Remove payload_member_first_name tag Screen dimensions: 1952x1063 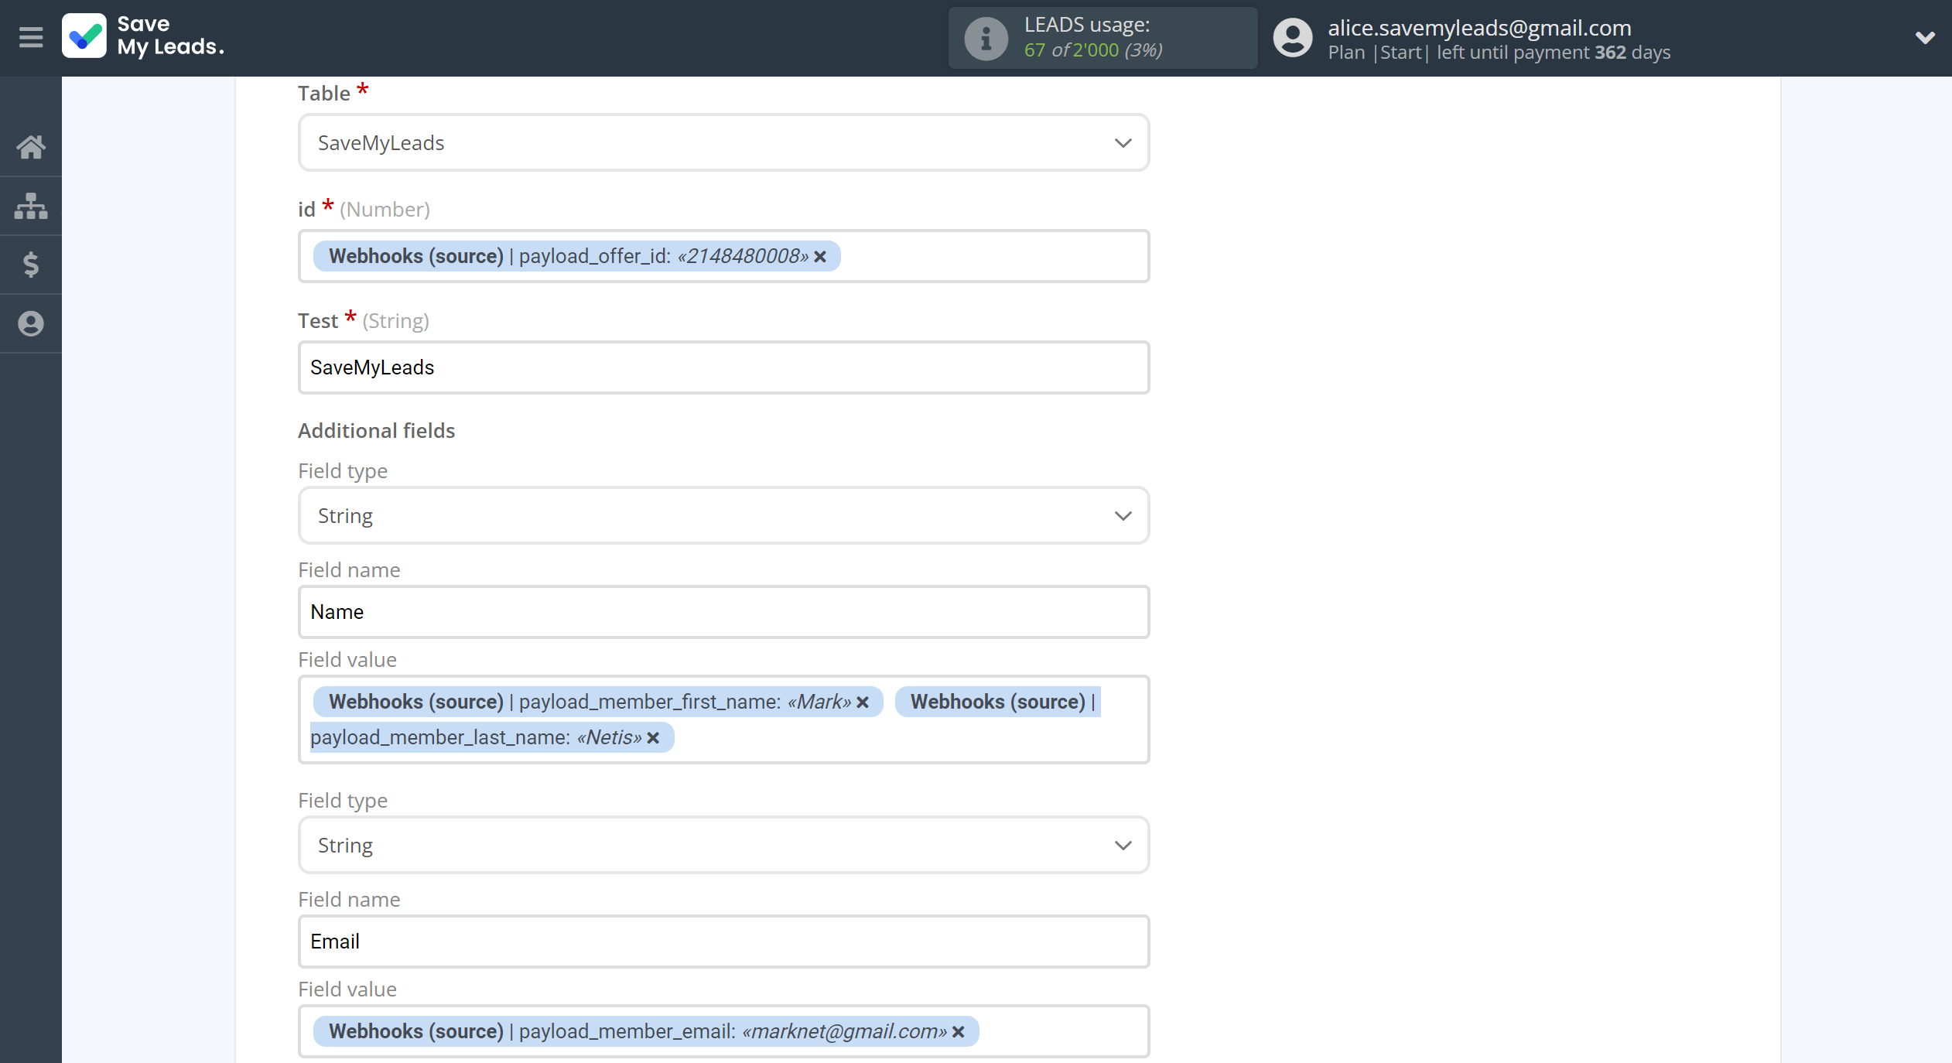[x=863, y=702]
